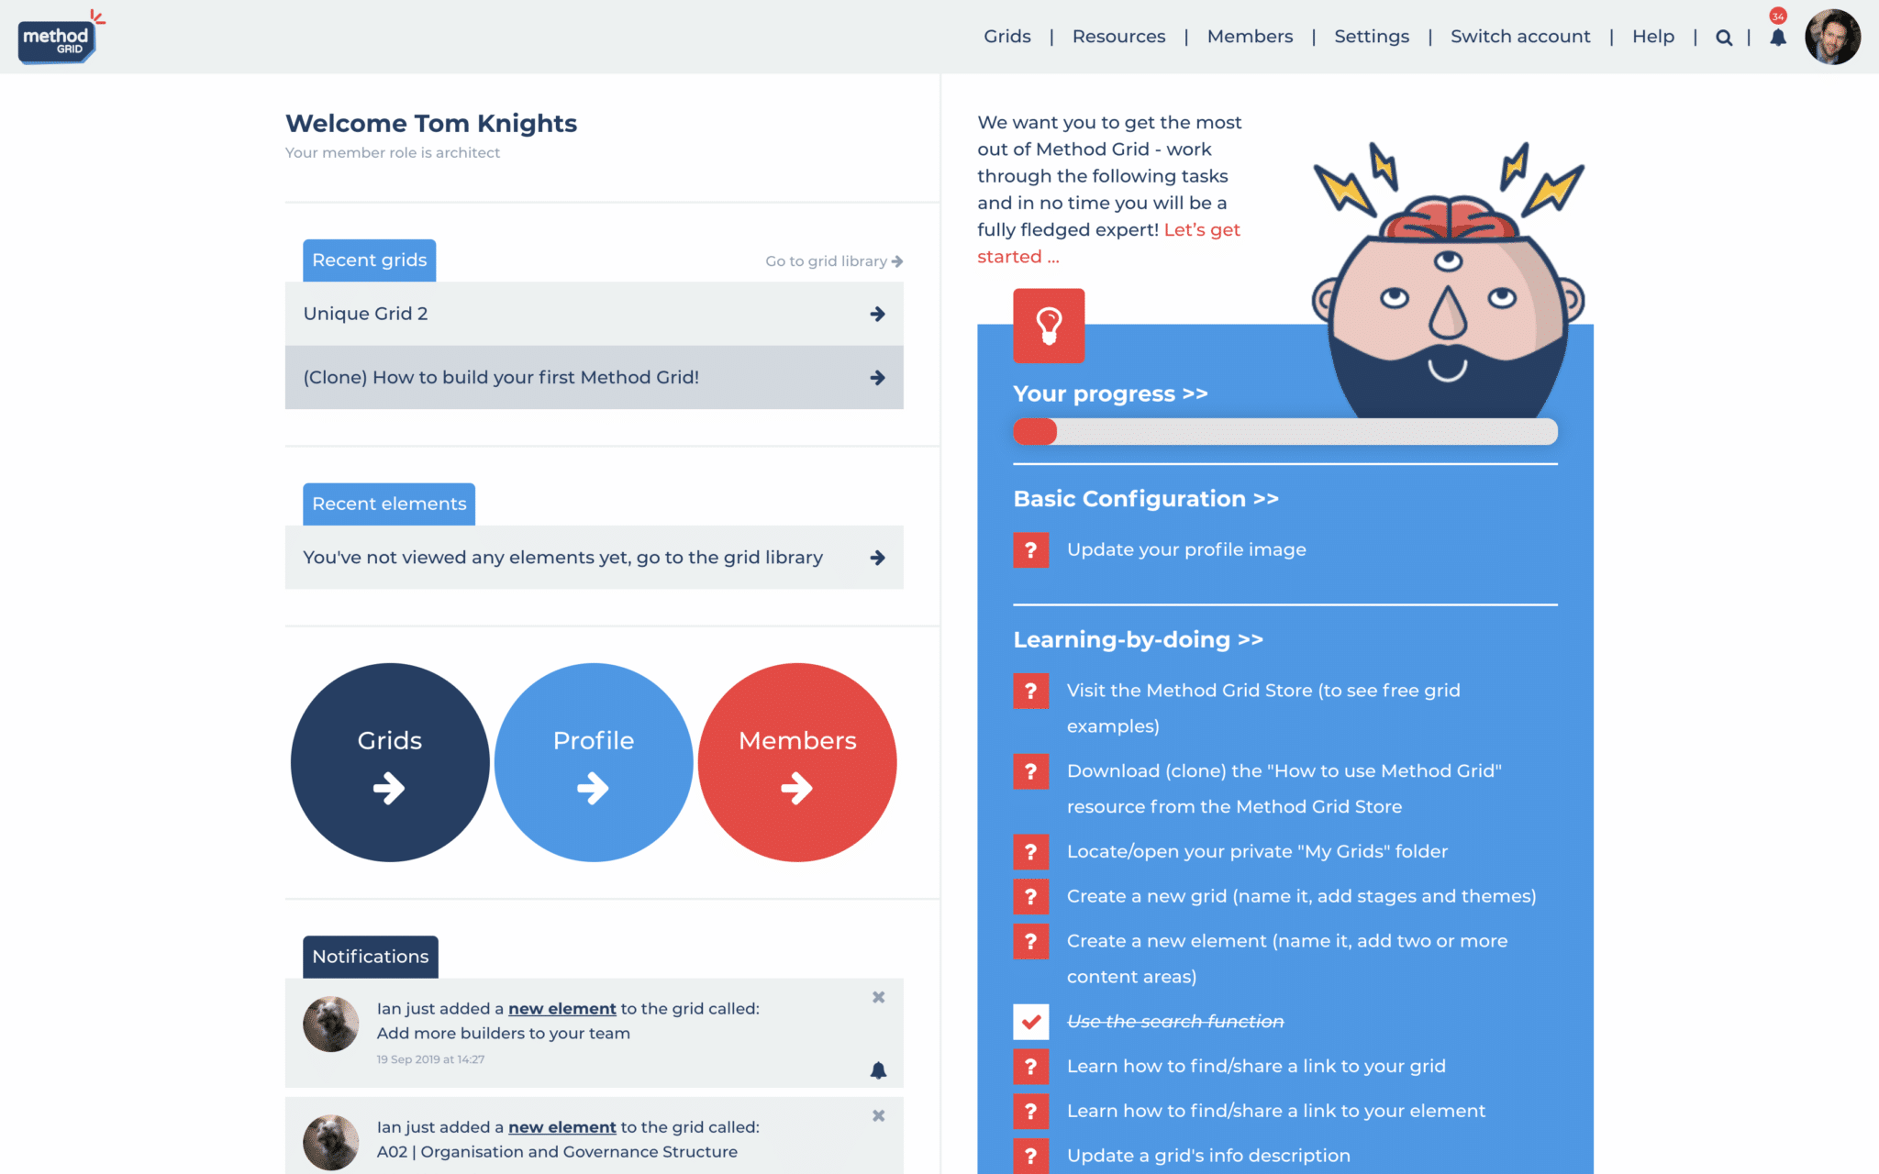Open Learn how to share element link task
This screenshot has height=1174, width=1879.
[1275, 1112]
